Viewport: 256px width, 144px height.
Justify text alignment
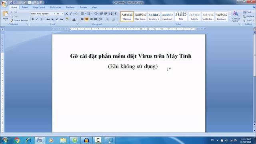pyautogui.click(x=96, y=19)
